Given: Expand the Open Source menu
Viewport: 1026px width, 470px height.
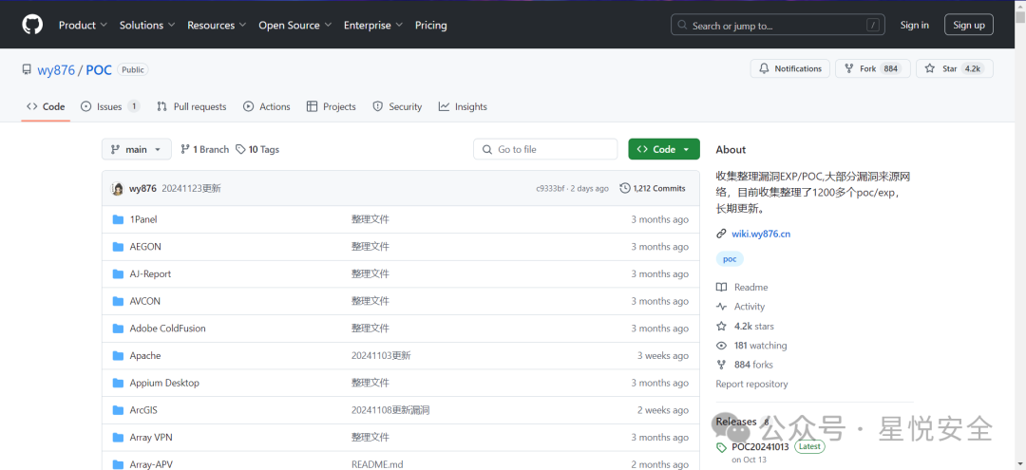Looking at the screenshot, I should 295,25.
